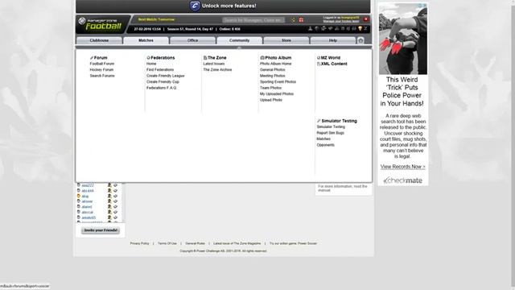Open the General Rules footer link
515x290 pixels.
195,243
